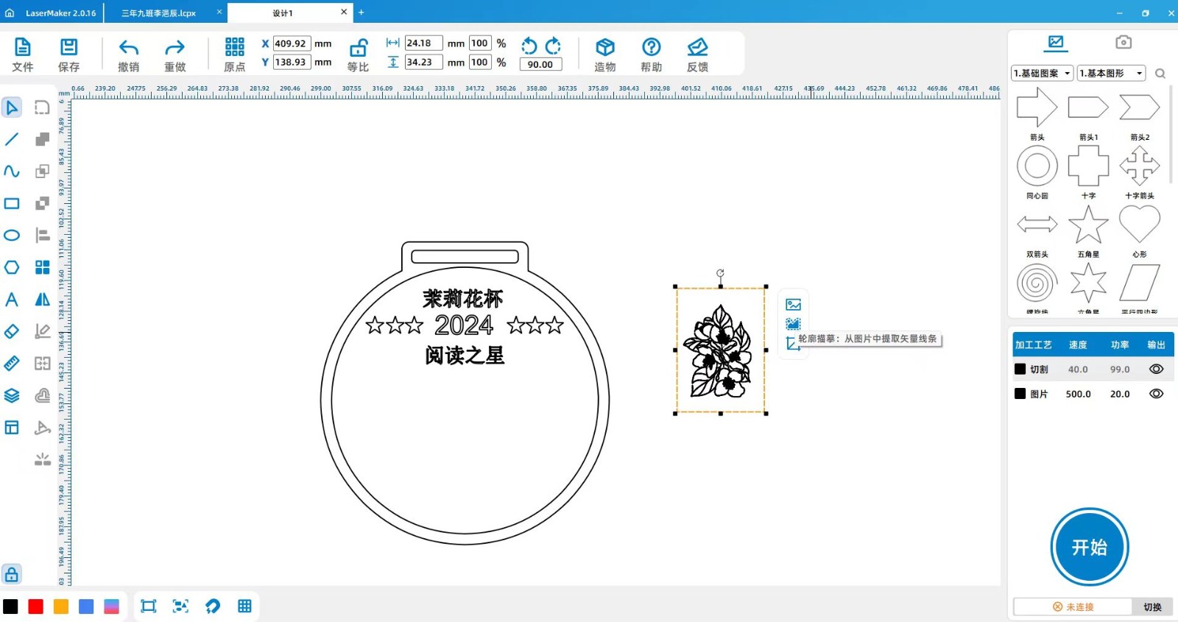1178x622 pixels.
Task: Select the curve drawing tool
Action: [x=12, y=171]
